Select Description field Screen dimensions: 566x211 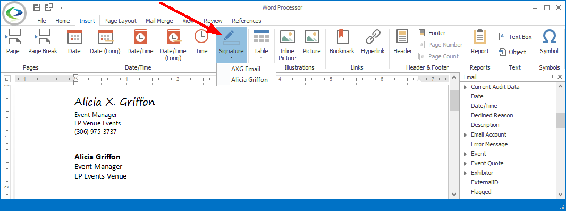coord(485,125)
